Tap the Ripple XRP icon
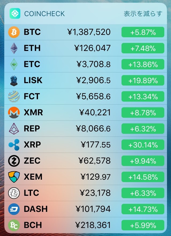 pos(14,145)
